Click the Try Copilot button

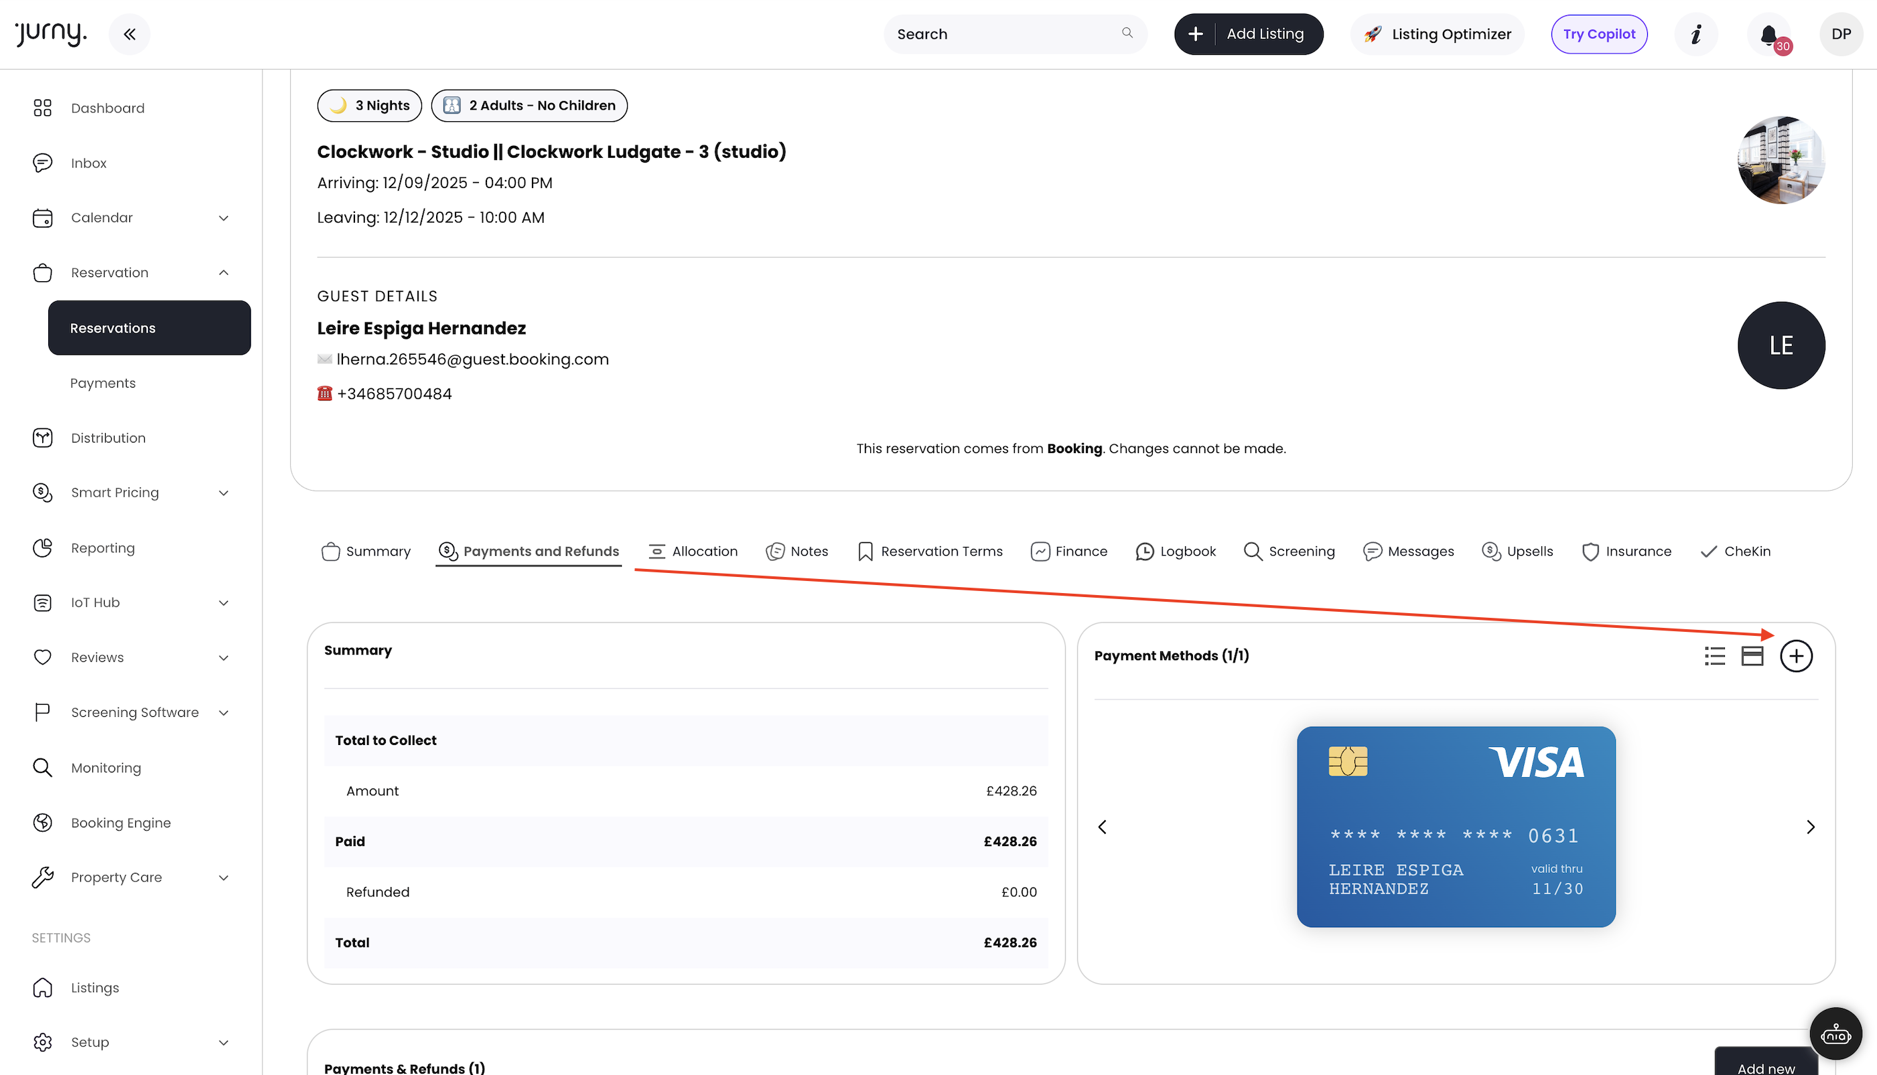pos(1598,34)
